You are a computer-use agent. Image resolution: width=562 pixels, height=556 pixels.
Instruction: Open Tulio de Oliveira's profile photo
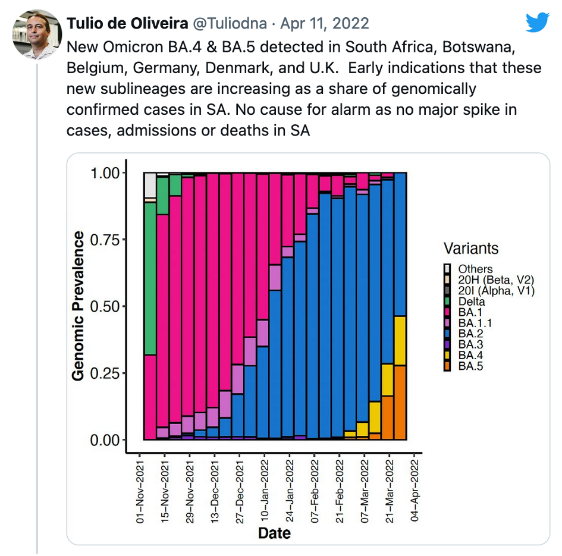coord(37,34)
